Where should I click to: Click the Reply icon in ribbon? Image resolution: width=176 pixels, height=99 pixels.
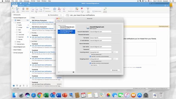point(32,9)
